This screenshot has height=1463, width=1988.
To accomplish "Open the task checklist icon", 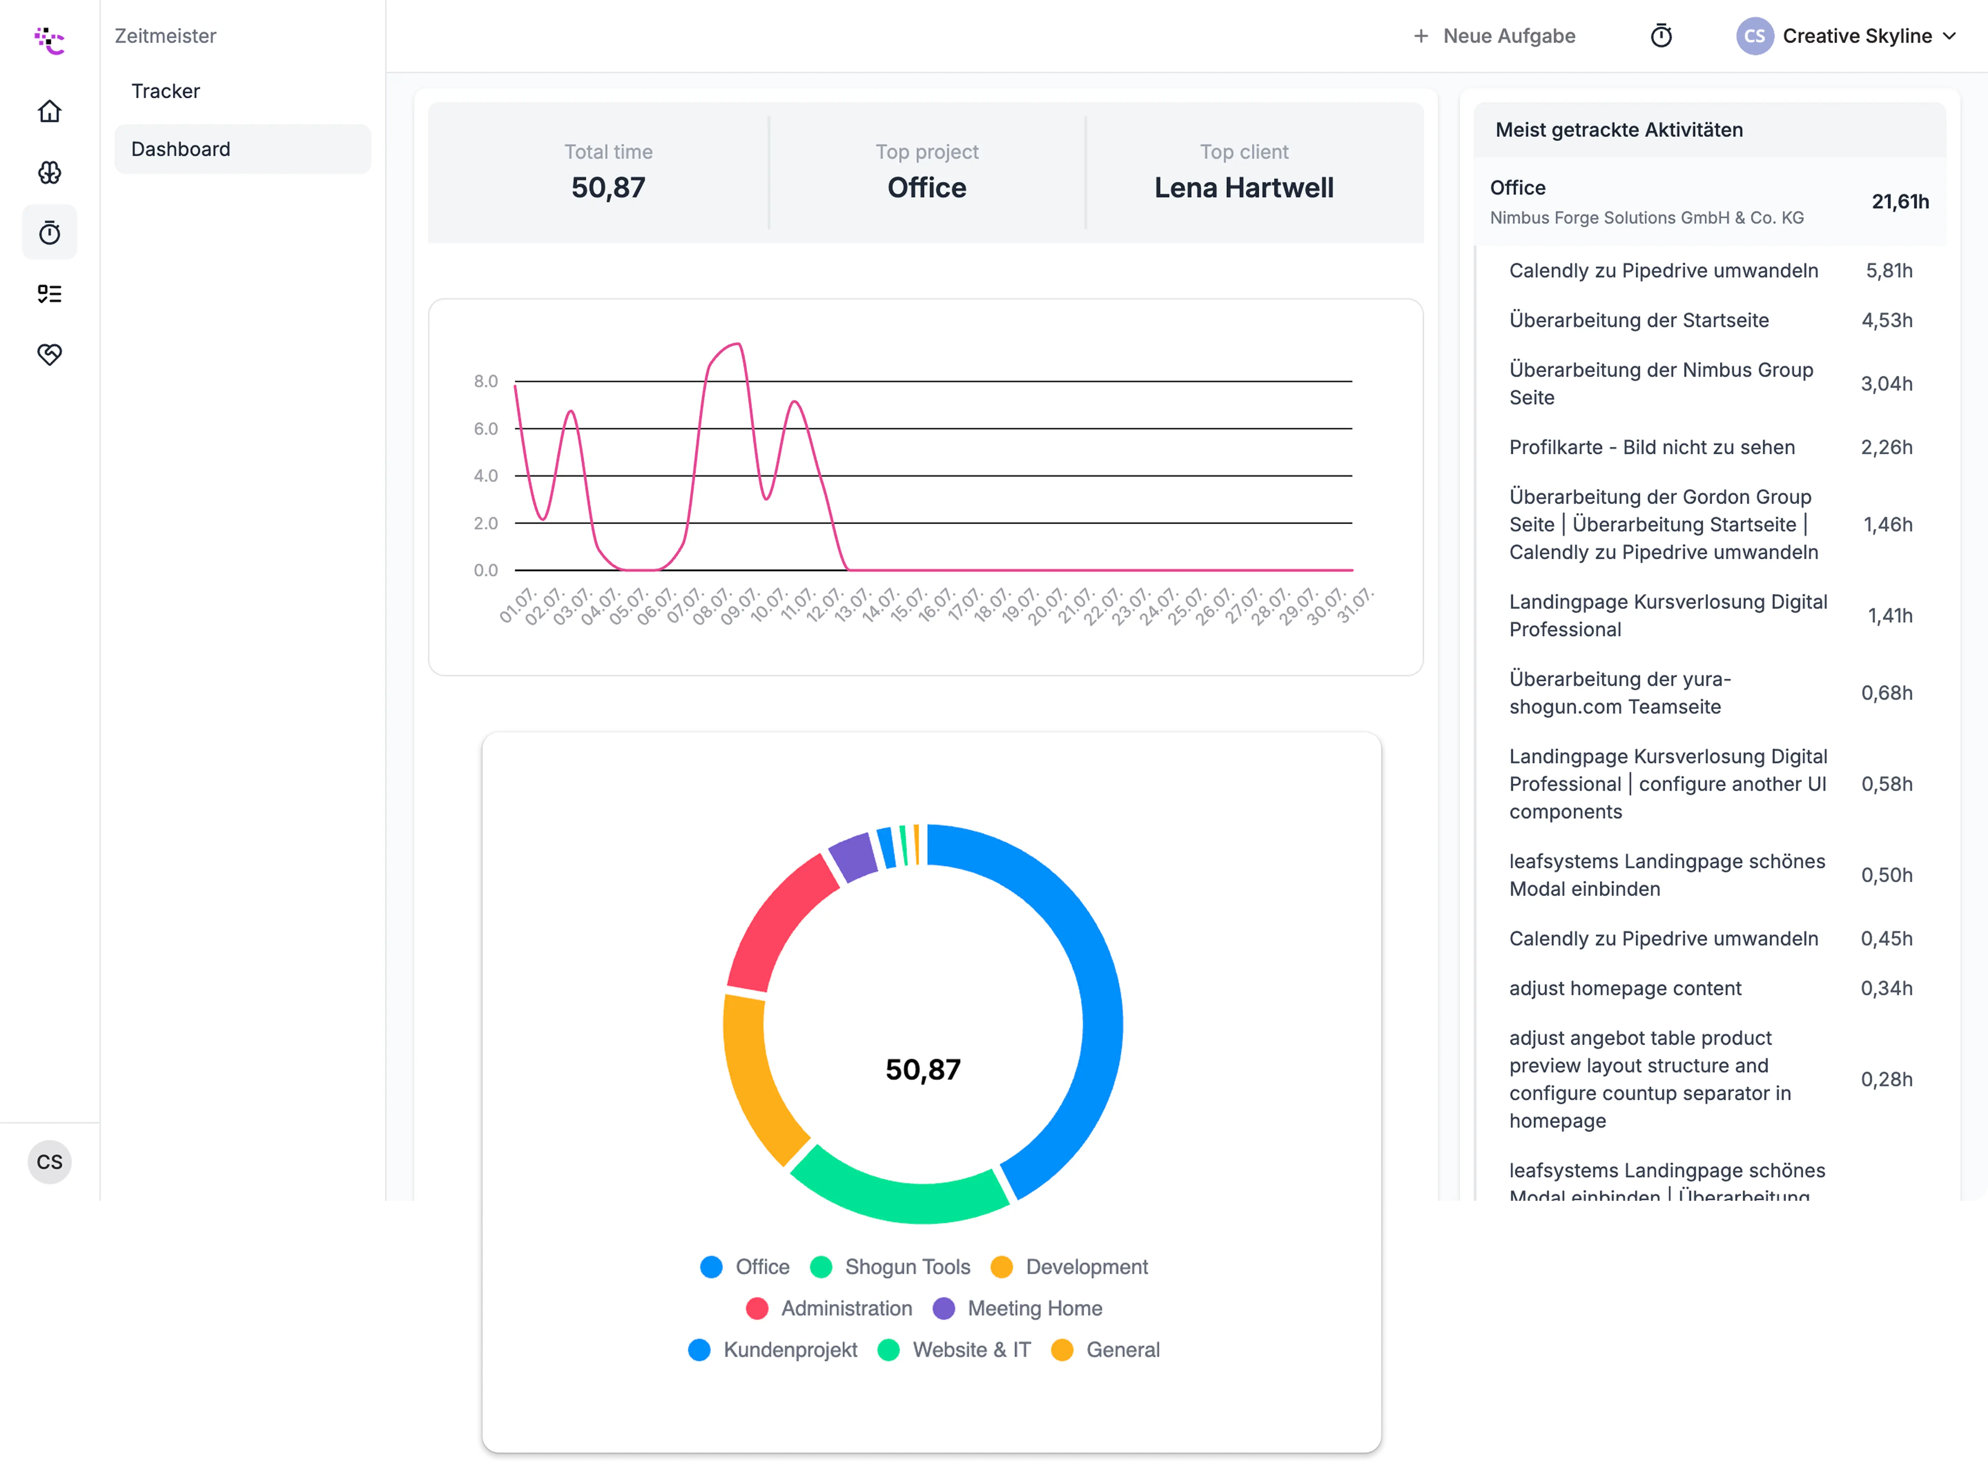I will point(50,294).
